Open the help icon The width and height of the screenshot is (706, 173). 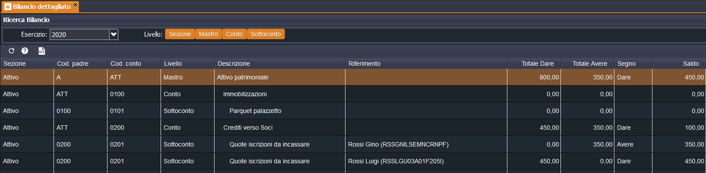[25, 51]
